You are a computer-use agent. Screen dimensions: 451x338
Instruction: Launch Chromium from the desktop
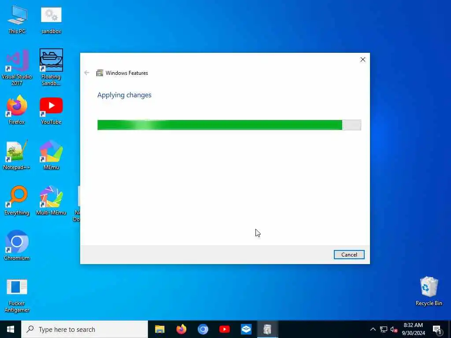17,246
